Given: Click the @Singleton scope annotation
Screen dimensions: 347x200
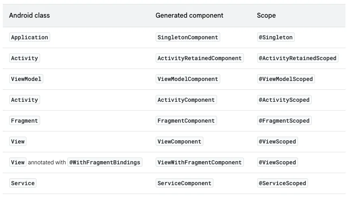Looking at the screenshot, I should [x=276, y=37].
